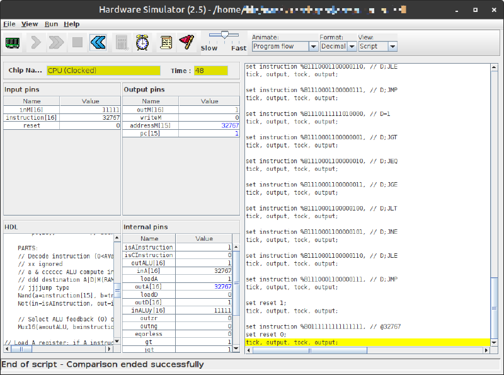This screenshot has width=504, height=375.
Task: Click the Run double-arrow icon
Action: click(x=56, y=42)
